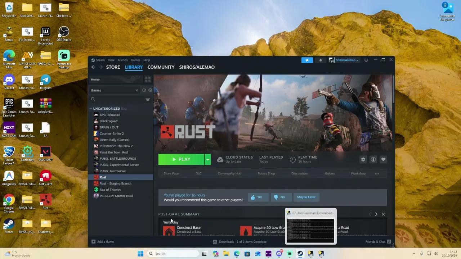
Task: Click Add a Game plus button
Action: click(103, 242)
